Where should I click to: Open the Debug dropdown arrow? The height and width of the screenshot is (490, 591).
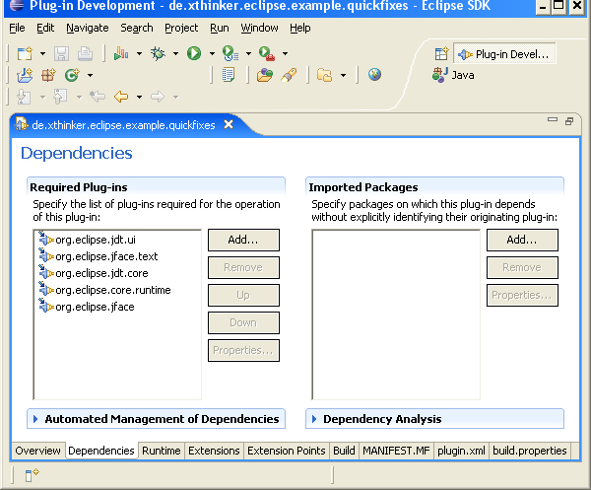[175, 54]
